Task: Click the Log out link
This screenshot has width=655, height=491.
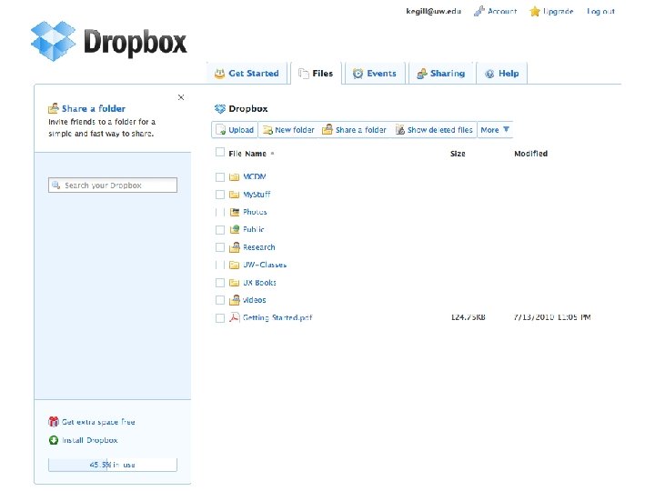Action: [600, 11]
